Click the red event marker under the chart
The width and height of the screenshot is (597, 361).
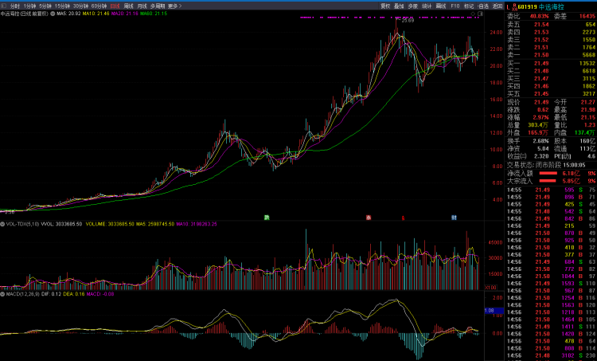coord(369,217)
